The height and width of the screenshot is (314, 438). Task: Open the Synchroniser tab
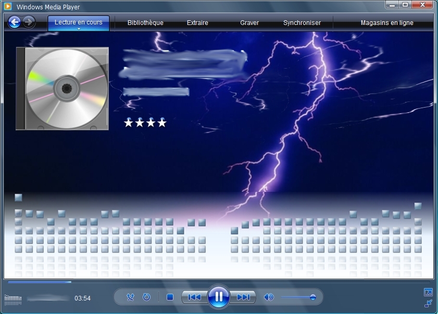(x=302, y=23)
